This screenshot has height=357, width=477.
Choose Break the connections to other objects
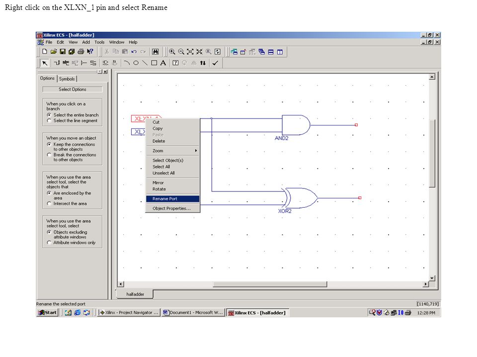pos(72,157)
